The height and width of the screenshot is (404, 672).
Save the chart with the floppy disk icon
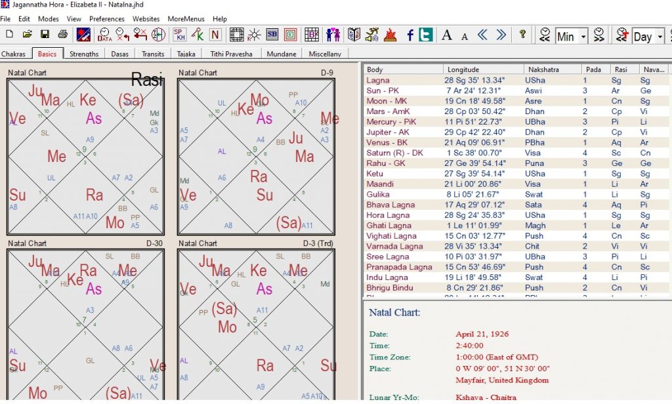[45, 34]
